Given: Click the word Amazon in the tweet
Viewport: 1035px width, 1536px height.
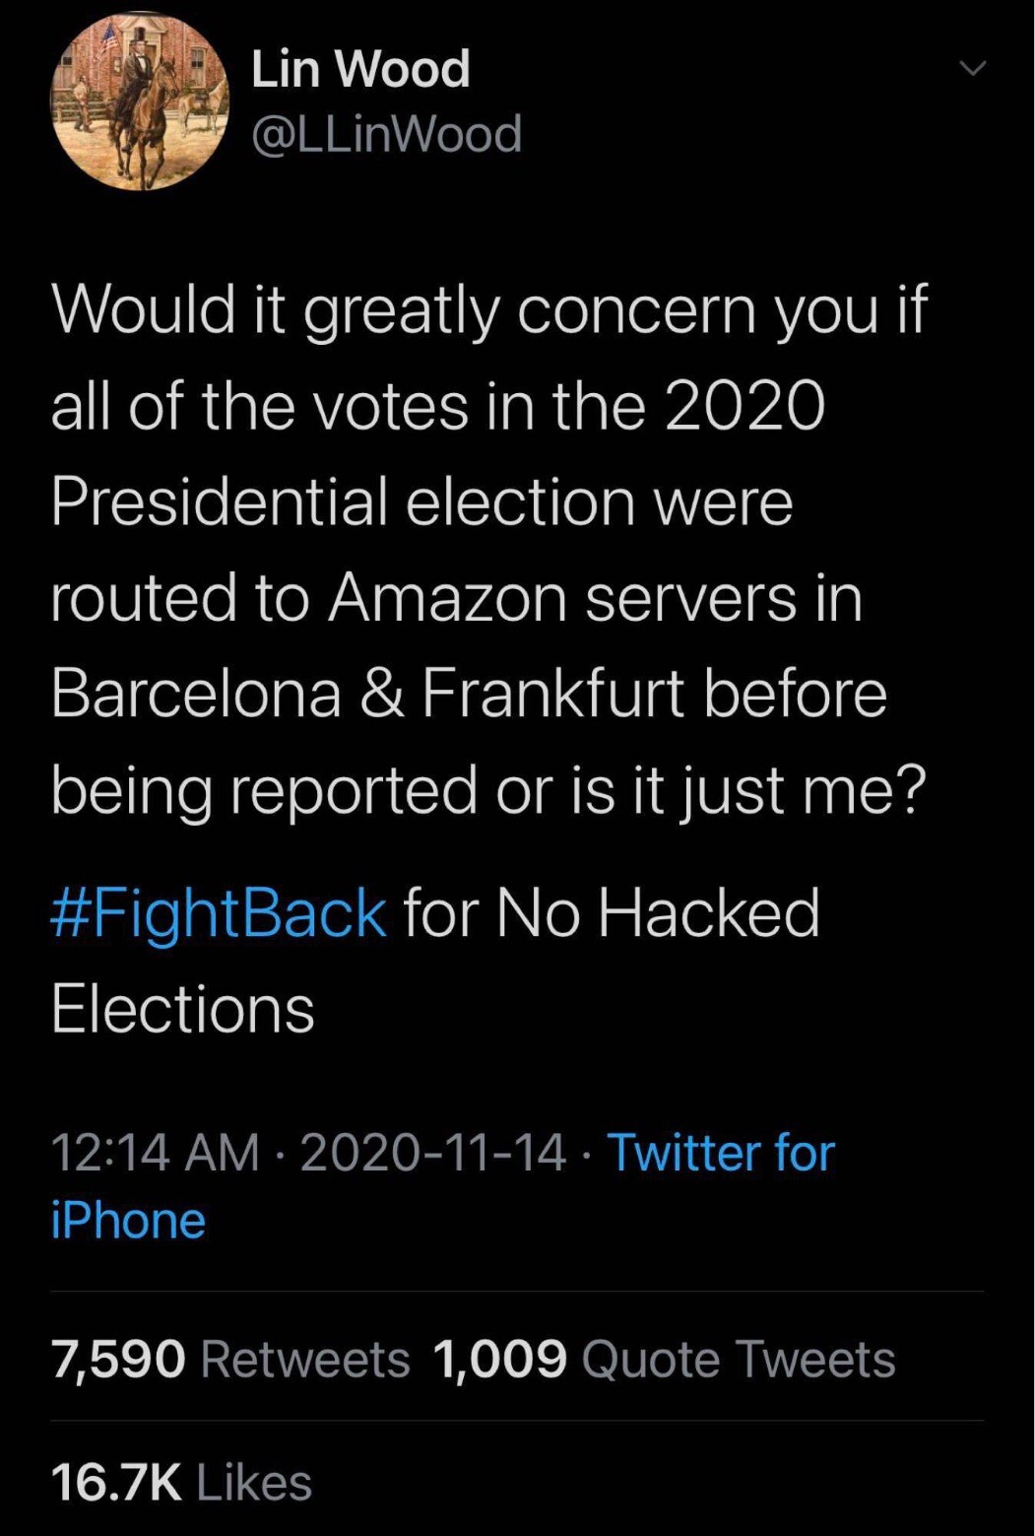Looking at the screenshot, I should [x=447, y=597].
